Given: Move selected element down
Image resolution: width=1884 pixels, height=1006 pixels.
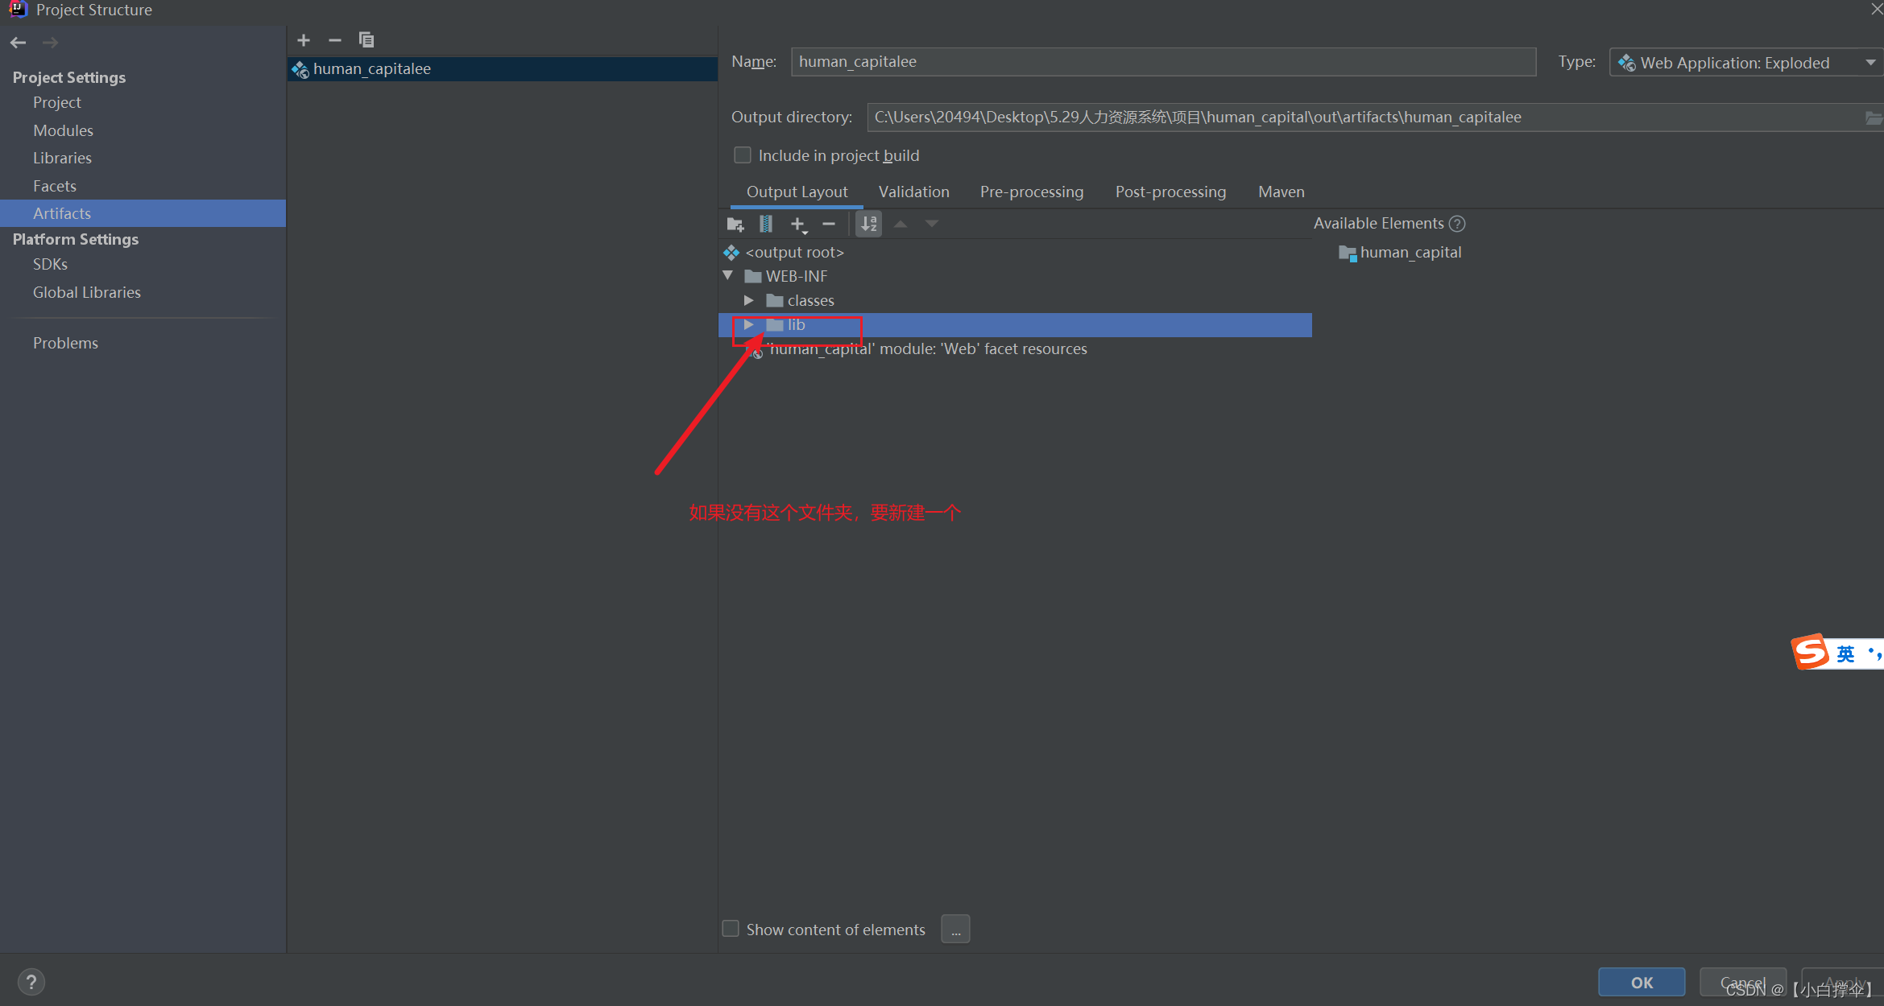Looking at the screenshot, I should click(x=932, y=224).
